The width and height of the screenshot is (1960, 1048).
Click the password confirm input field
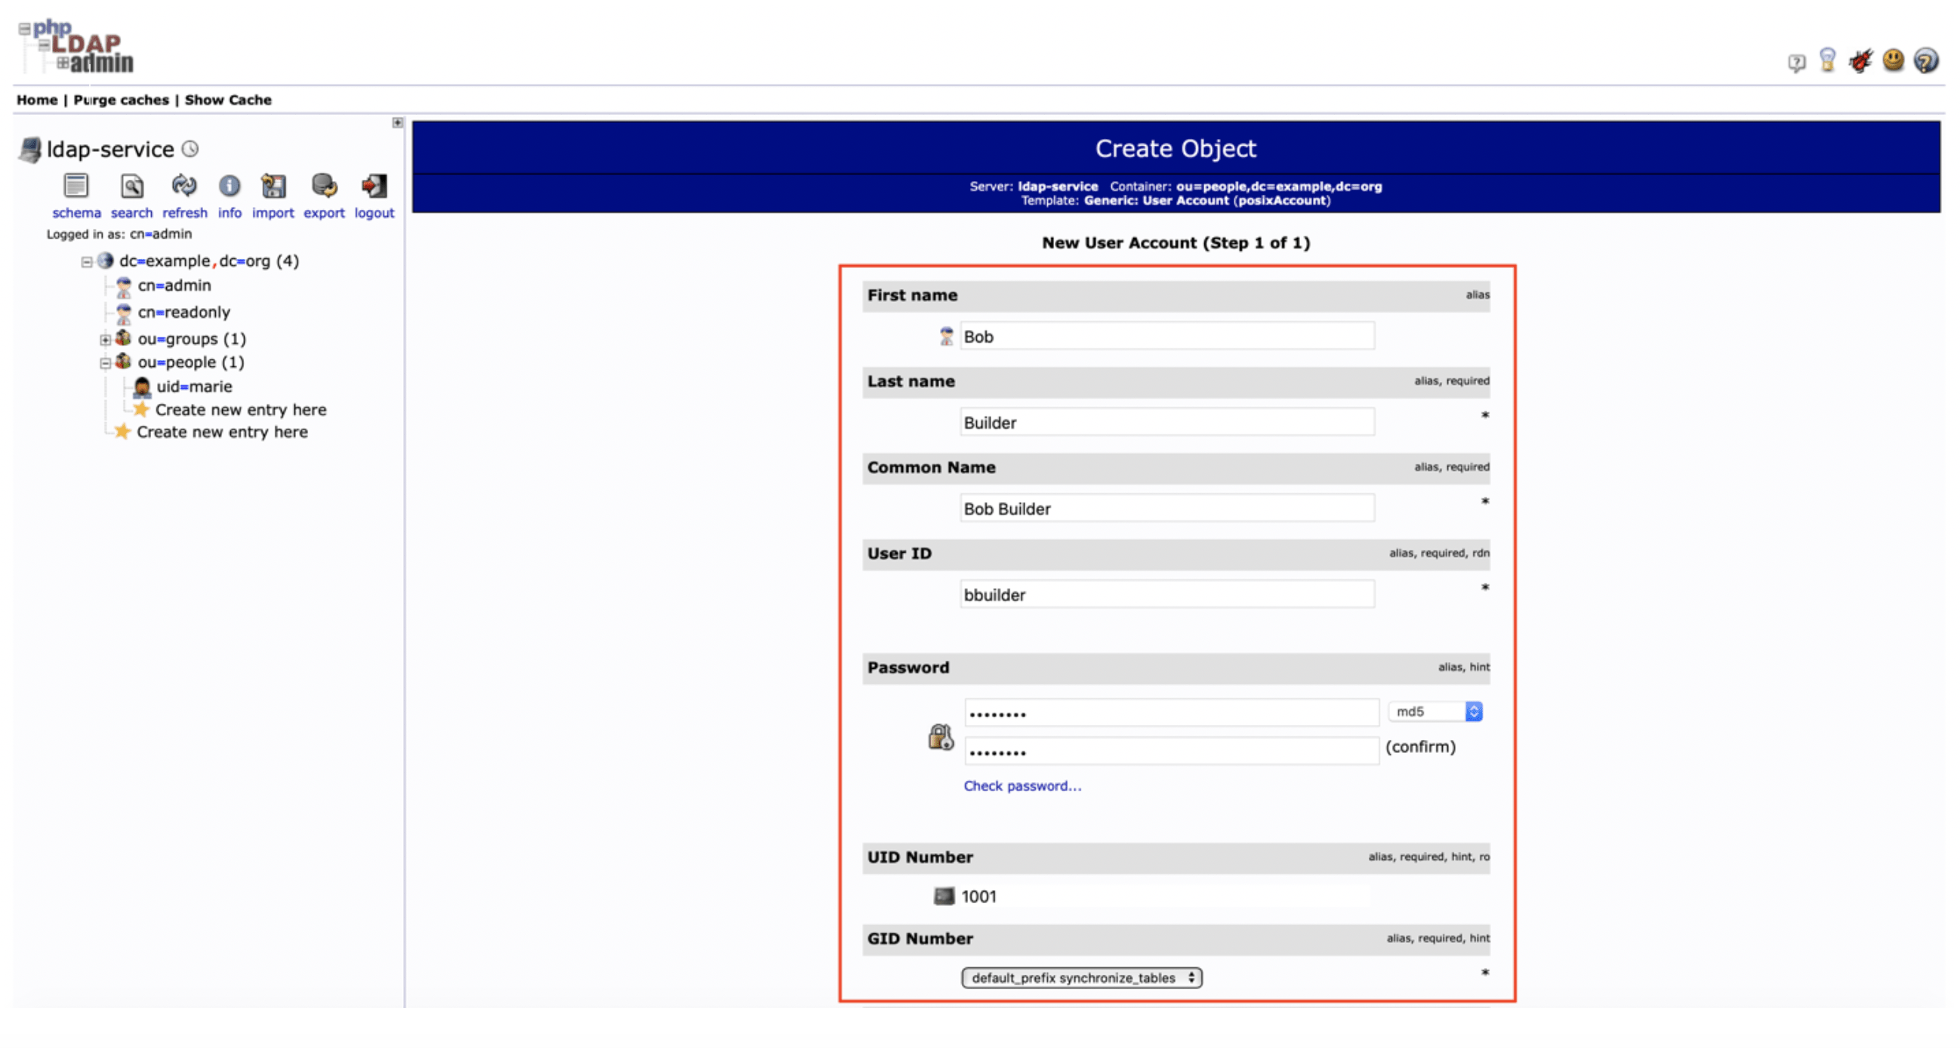pos(1171,751)
